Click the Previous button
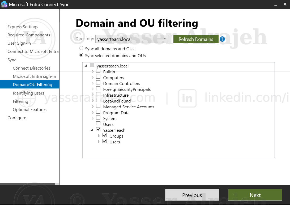The height and width of the screenshot is (205, 290). pos(192,195)
